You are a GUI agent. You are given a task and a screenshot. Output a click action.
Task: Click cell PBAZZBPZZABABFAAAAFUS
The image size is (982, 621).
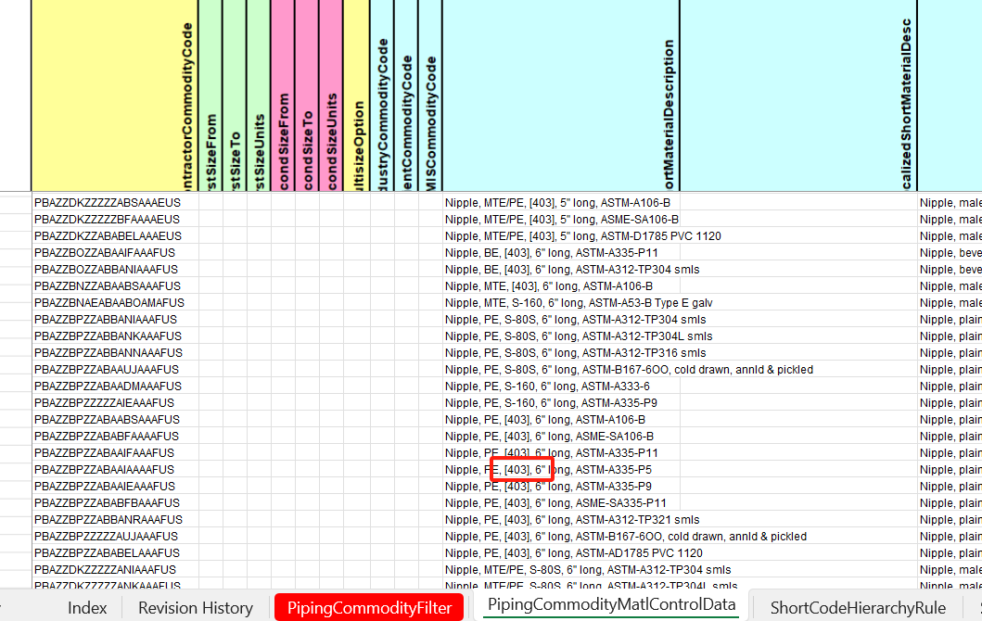[115, 437]
